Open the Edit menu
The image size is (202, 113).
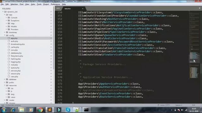pos(7,4)
